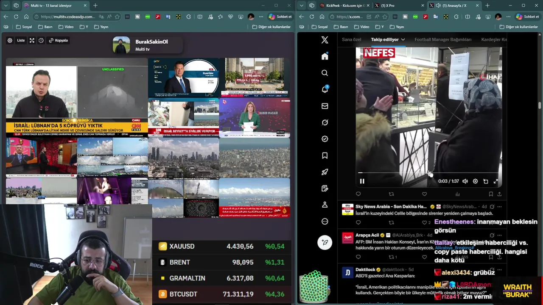This screenshot has width=543, height=305.
Task: Open Basın bookmarks folder in the left window
Action: (45, 27)
